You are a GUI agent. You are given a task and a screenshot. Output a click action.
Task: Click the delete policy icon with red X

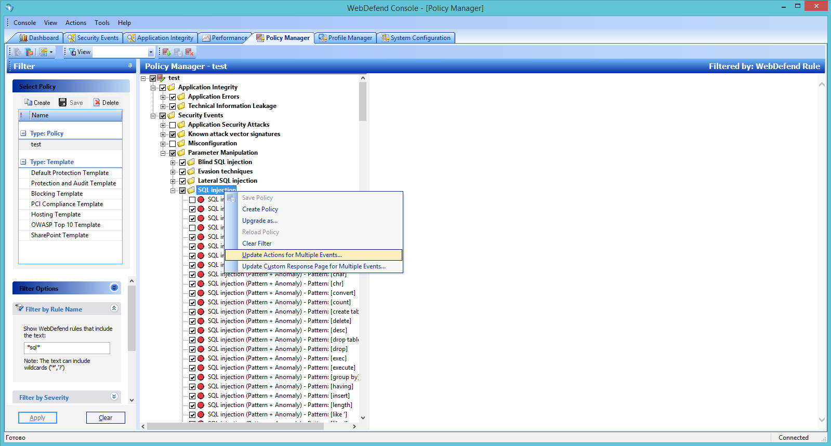point(190,52)
